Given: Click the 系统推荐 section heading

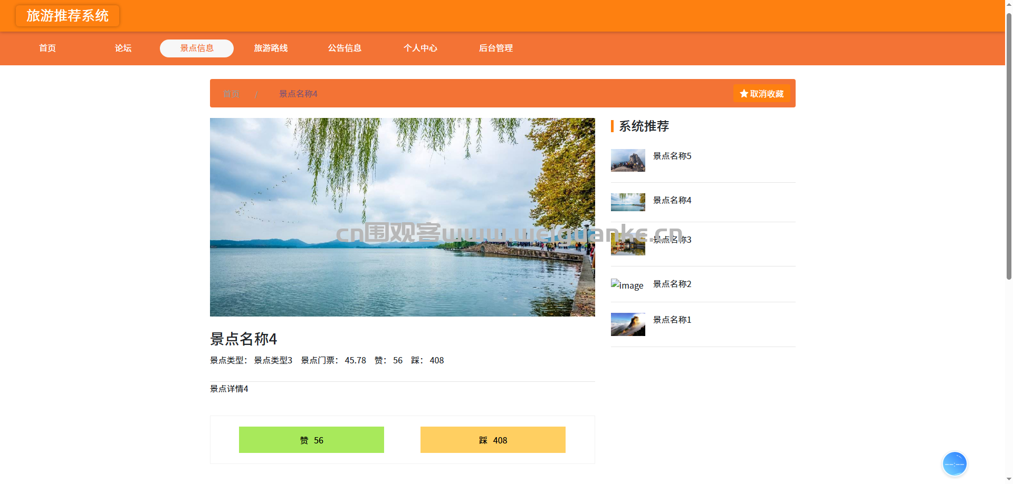Looking at the screenshot, I should point(644,126).
